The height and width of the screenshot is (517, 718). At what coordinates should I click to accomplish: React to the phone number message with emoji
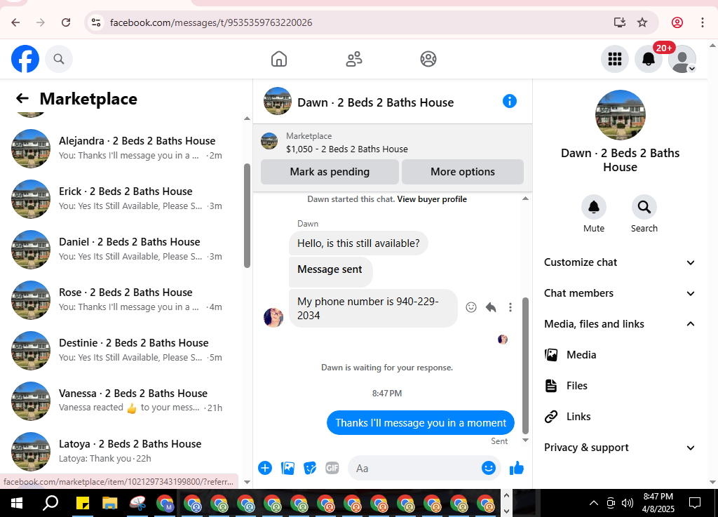471,307
